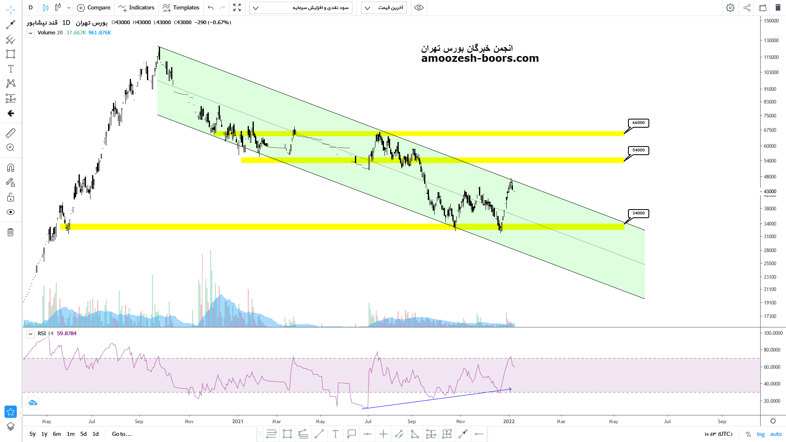Toggle magnet mode on

(11, 168)
